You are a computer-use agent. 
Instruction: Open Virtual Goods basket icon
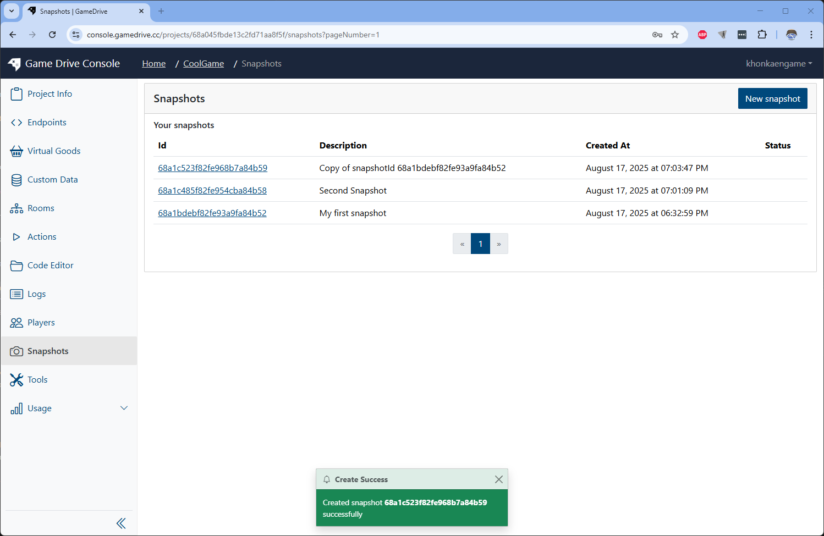pos(17,151)
